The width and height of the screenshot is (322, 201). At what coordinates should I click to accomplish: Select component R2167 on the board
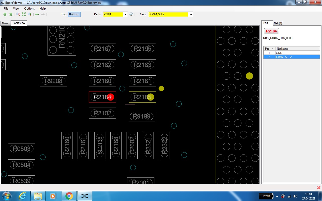(102, 48)
